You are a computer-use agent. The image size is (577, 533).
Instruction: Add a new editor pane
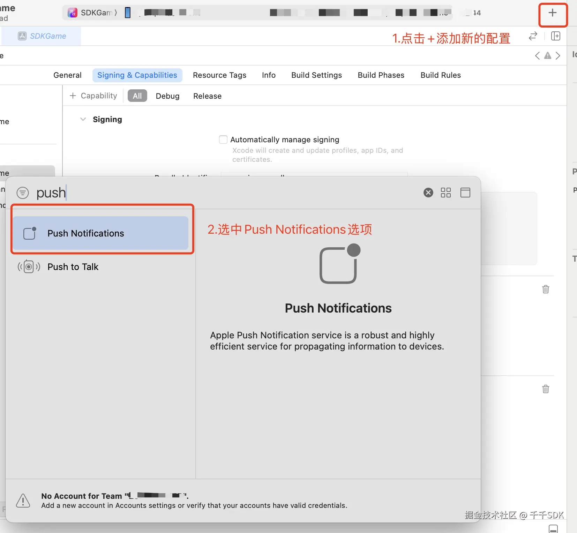(556, 36)
